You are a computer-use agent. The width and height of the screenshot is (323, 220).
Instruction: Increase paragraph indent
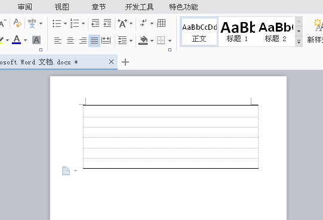click(107, 23)
